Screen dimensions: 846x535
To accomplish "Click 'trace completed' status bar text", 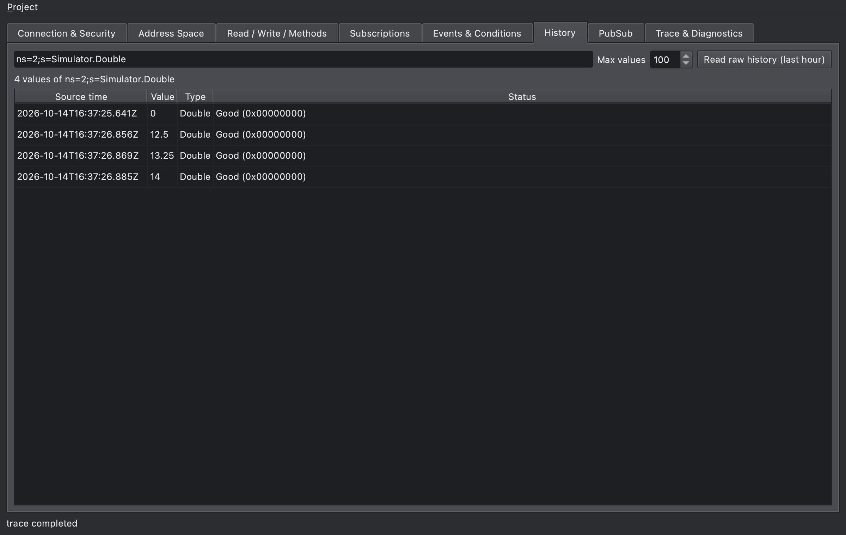I will pyautogui.click(x=42, y=523).
